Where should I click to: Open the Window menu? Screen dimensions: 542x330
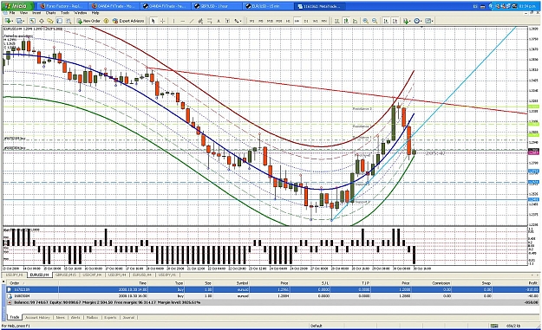[x=80, y=13]
